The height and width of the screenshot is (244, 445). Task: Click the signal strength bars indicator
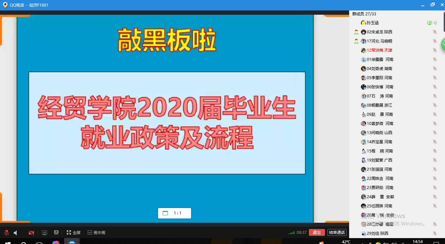point(291,233)
